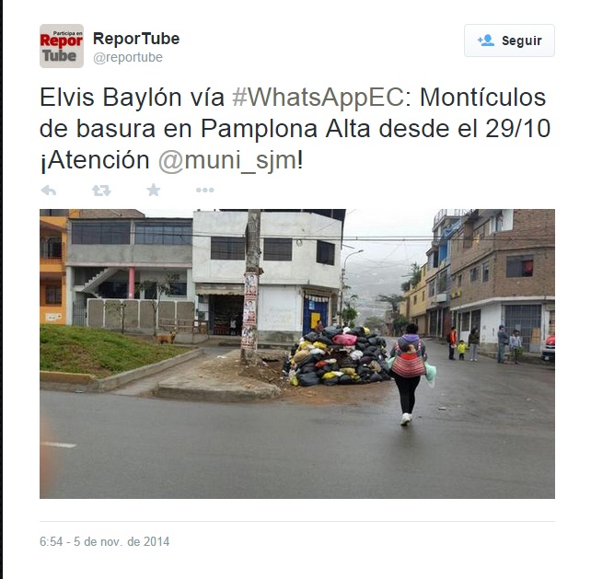The width and height of the screenshot is (591, 579).
Task: Open the 6:54 - 5 de nov. de 2014 timestamp
Action: pos(104,541)
